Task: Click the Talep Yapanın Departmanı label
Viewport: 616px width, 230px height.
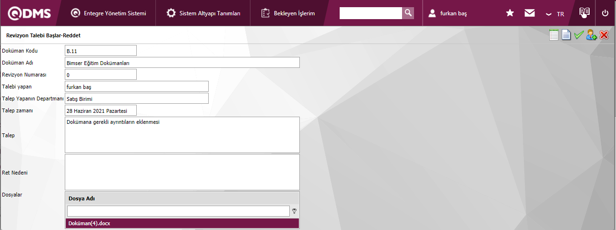Action: coord(33,99)
